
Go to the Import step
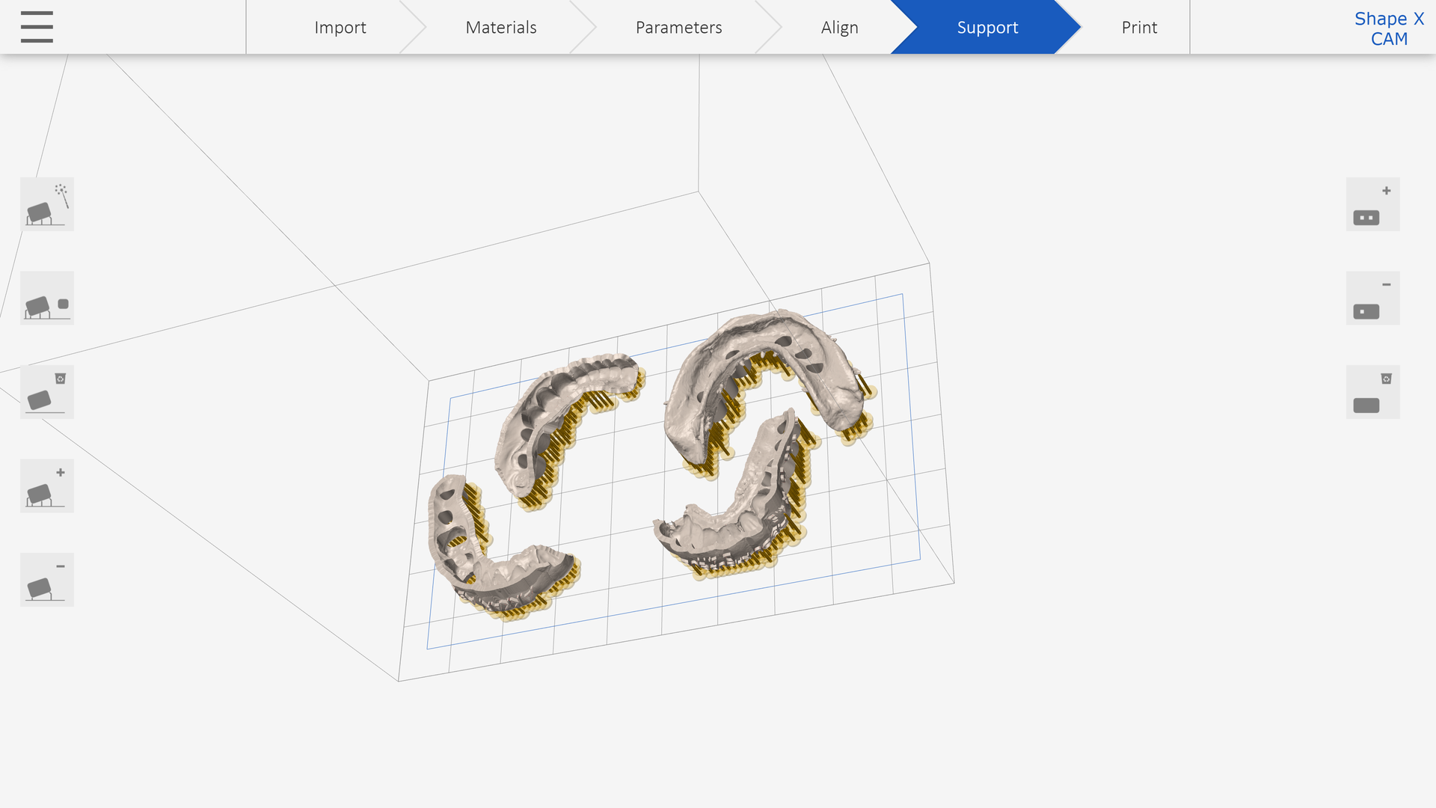(340, 28)
